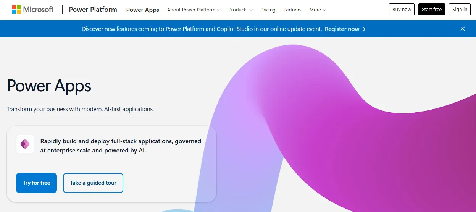
Task: Take a guided tour of Power Apps
Action: pos(93,183)
